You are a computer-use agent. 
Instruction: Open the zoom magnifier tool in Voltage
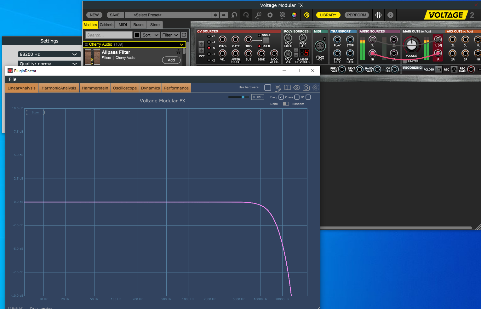pyautogui.click(x=258, y=15)
